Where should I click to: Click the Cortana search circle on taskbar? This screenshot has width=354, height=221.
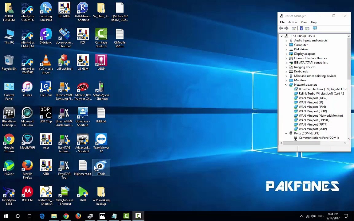tap(18, 216)
